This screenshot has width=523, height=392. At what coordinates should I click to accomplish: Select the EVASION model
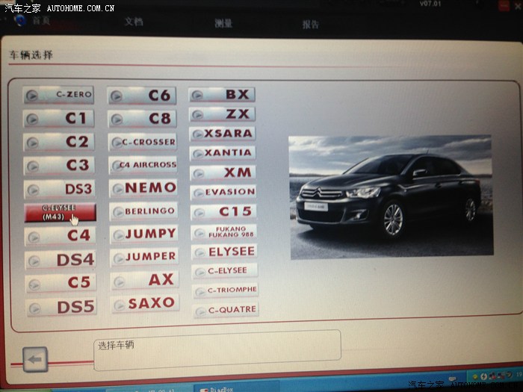click(x=223, y=192)
